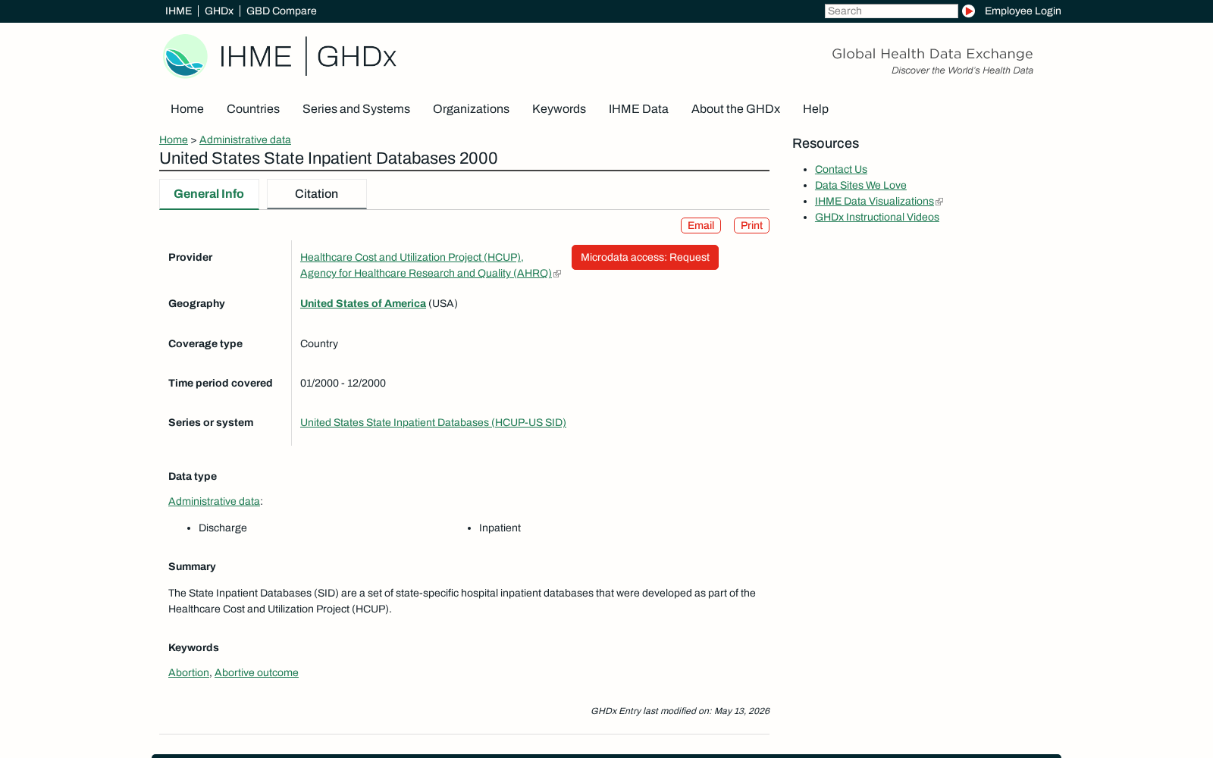
Task: Open the GHDx link in top bar
Action: [x=219, y=11]
